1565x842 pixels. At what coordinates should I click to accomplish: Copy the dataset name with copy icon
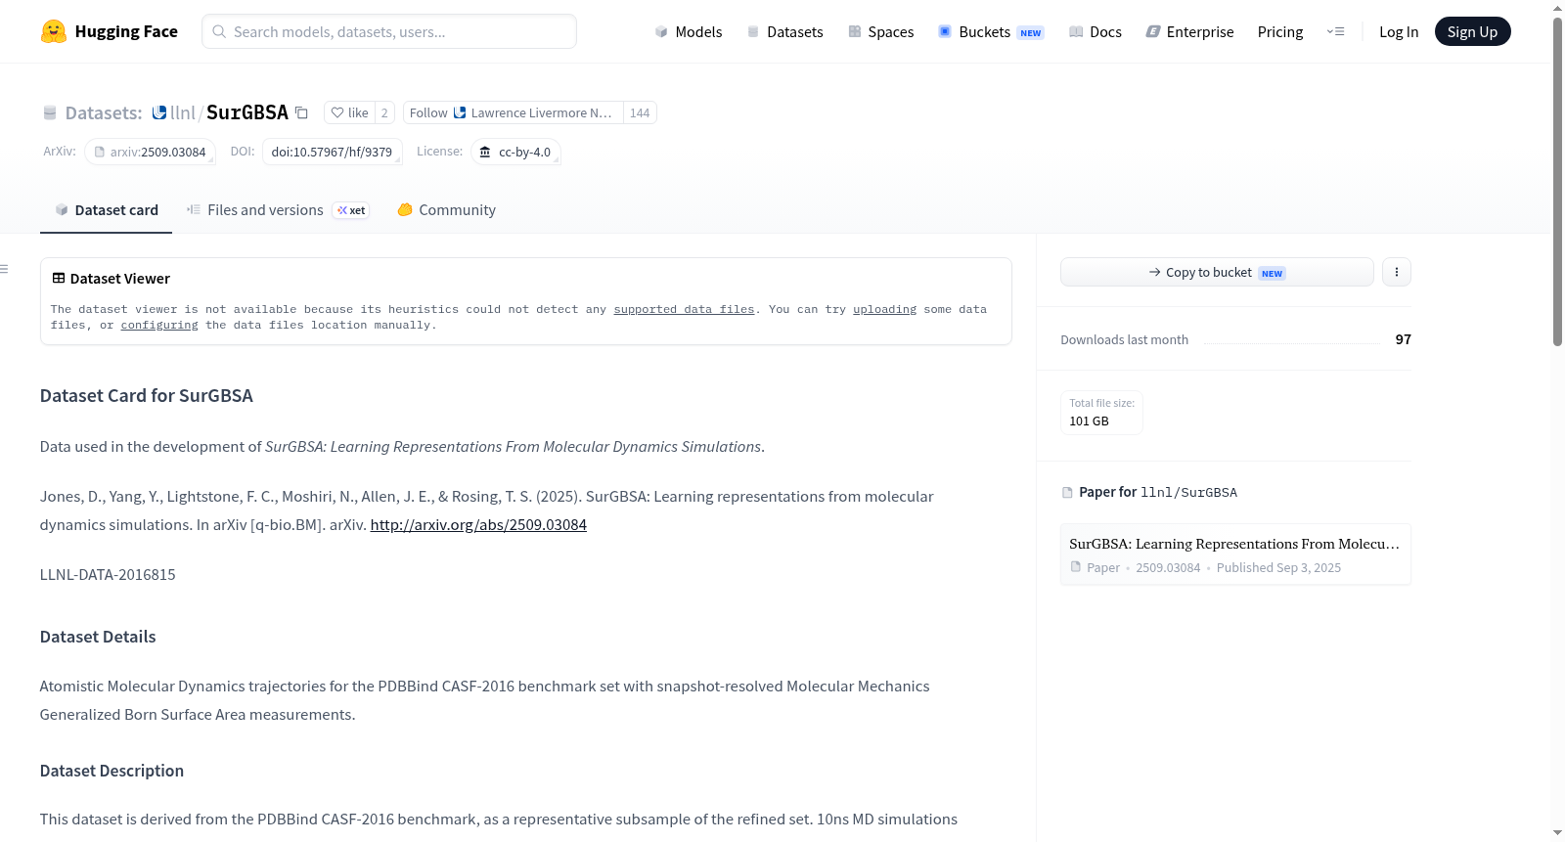pos(301,113)
